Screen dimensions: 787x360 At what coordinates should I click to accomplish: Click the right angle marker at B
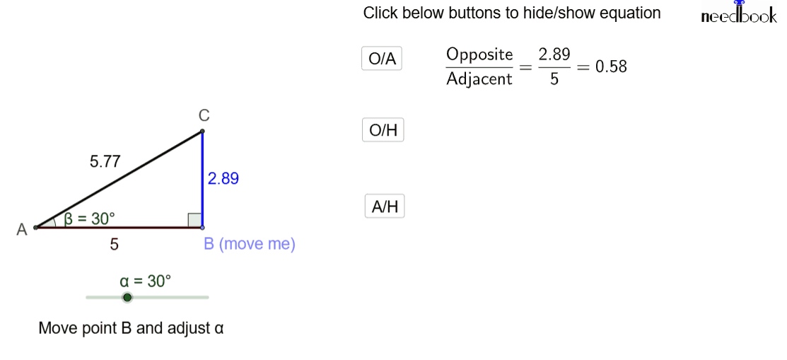(194, 220)
